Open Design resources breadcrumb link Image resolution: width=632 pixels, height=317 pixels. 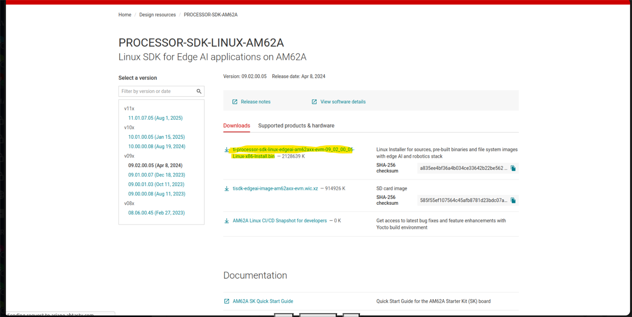pyautogui.click(x=157, y=15)
